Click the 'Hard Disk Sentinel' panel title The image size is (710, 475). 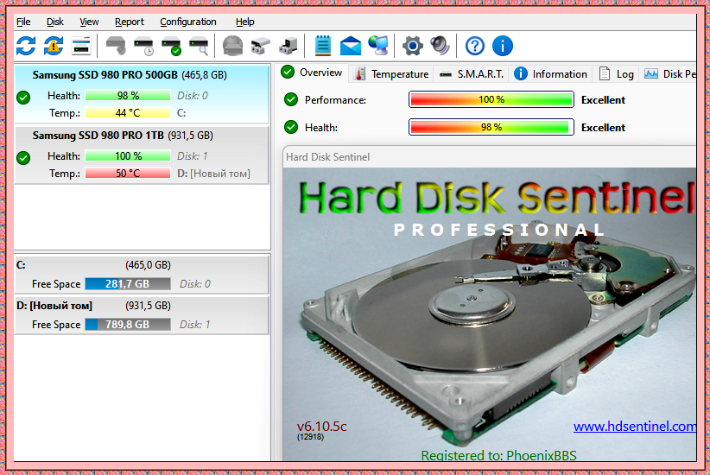pyautogui.click(x=328, y=157)
